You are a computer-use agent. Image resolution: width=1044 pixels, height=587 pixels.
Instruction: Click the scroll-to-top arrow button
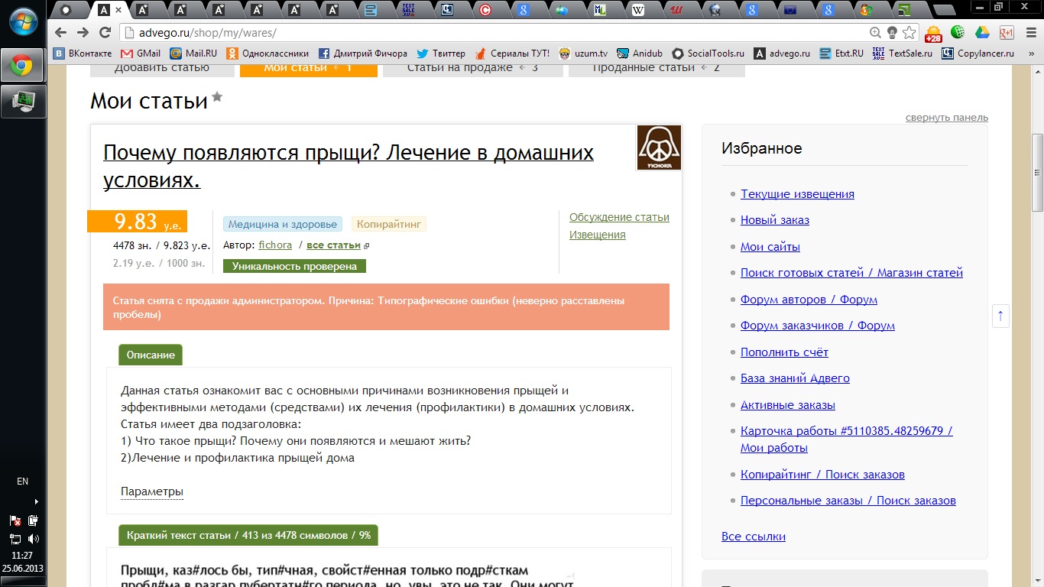pyautogui.click(x=1000, y=316)
